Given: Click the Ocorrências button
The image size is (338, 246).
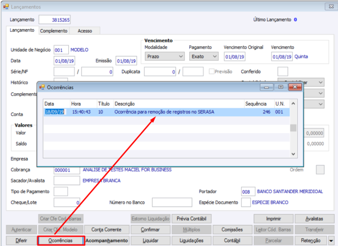Looking at the screenshot, I should tap(60, 240).
